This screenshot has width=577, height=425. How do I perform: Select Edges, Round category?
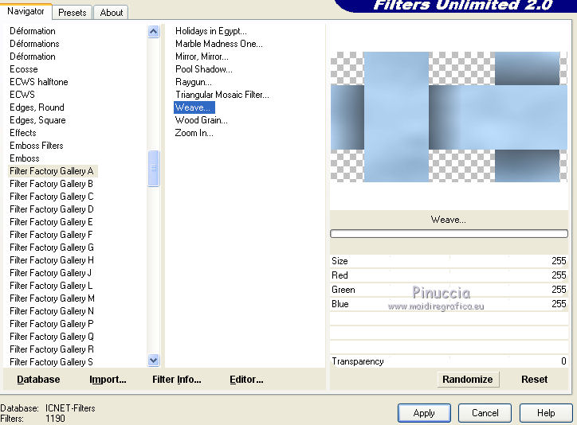(x=37, y=107)
